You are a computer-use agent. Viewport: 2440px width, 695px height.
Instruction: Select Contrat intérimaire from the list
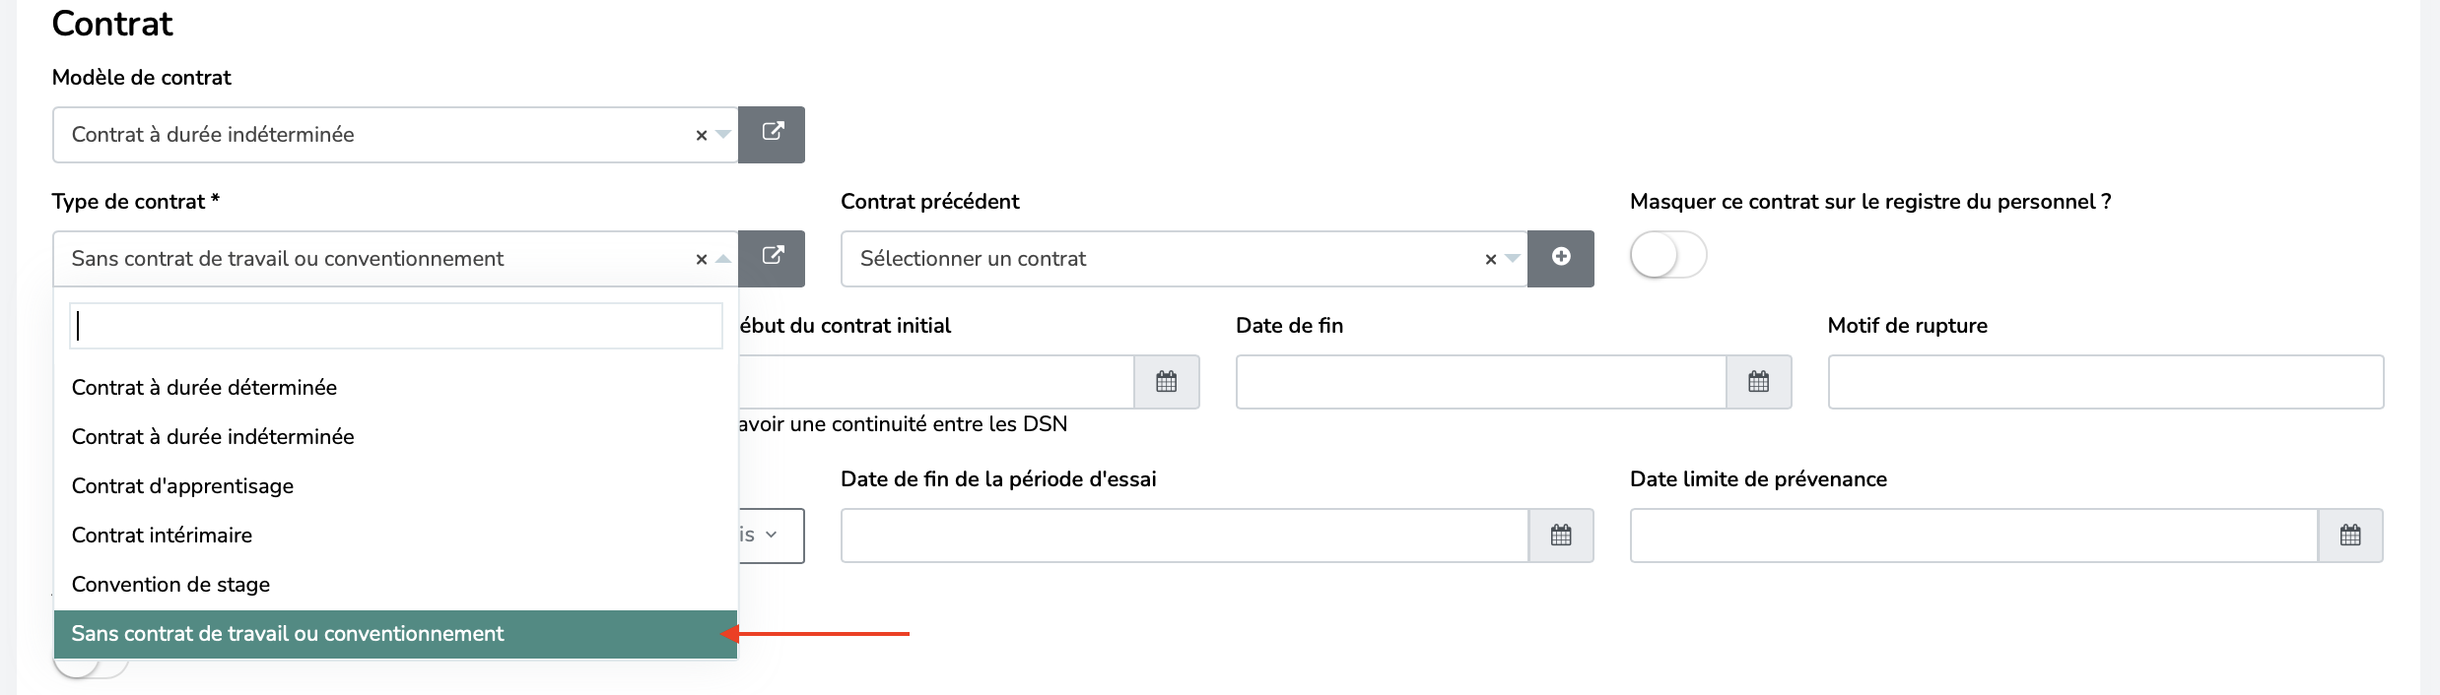(x=162, y=535)
